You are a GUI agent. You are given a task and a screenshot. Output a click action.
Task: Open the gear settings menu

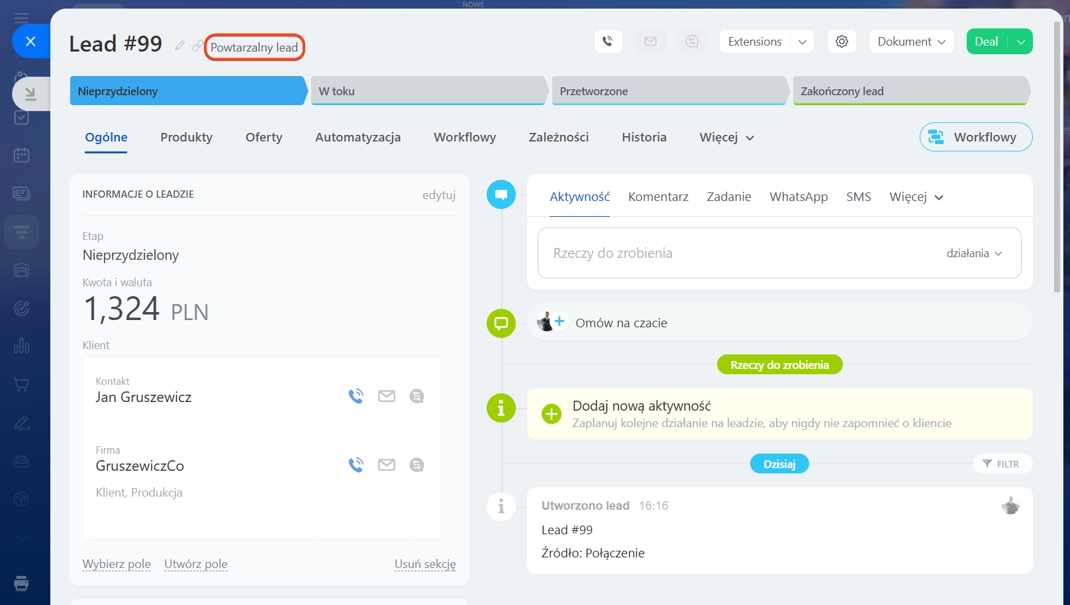pyautogui.click(x=842, y=42)
